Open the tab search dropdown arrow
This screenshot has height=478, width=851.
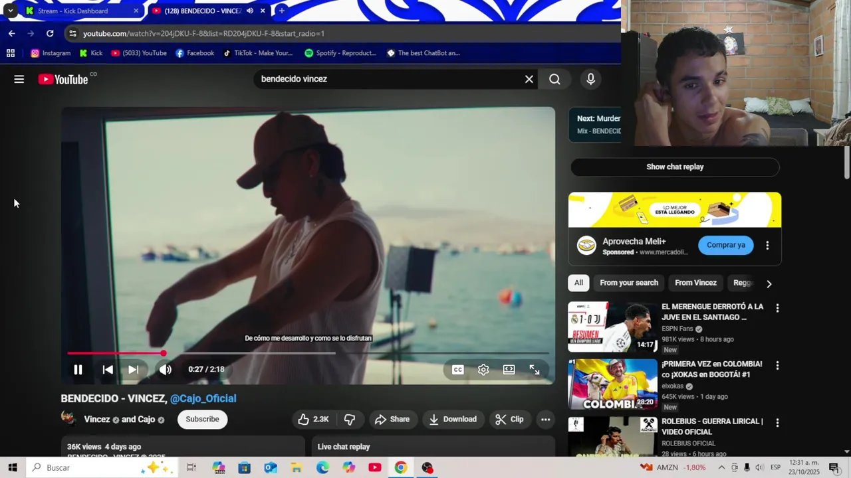pos(10,11)
